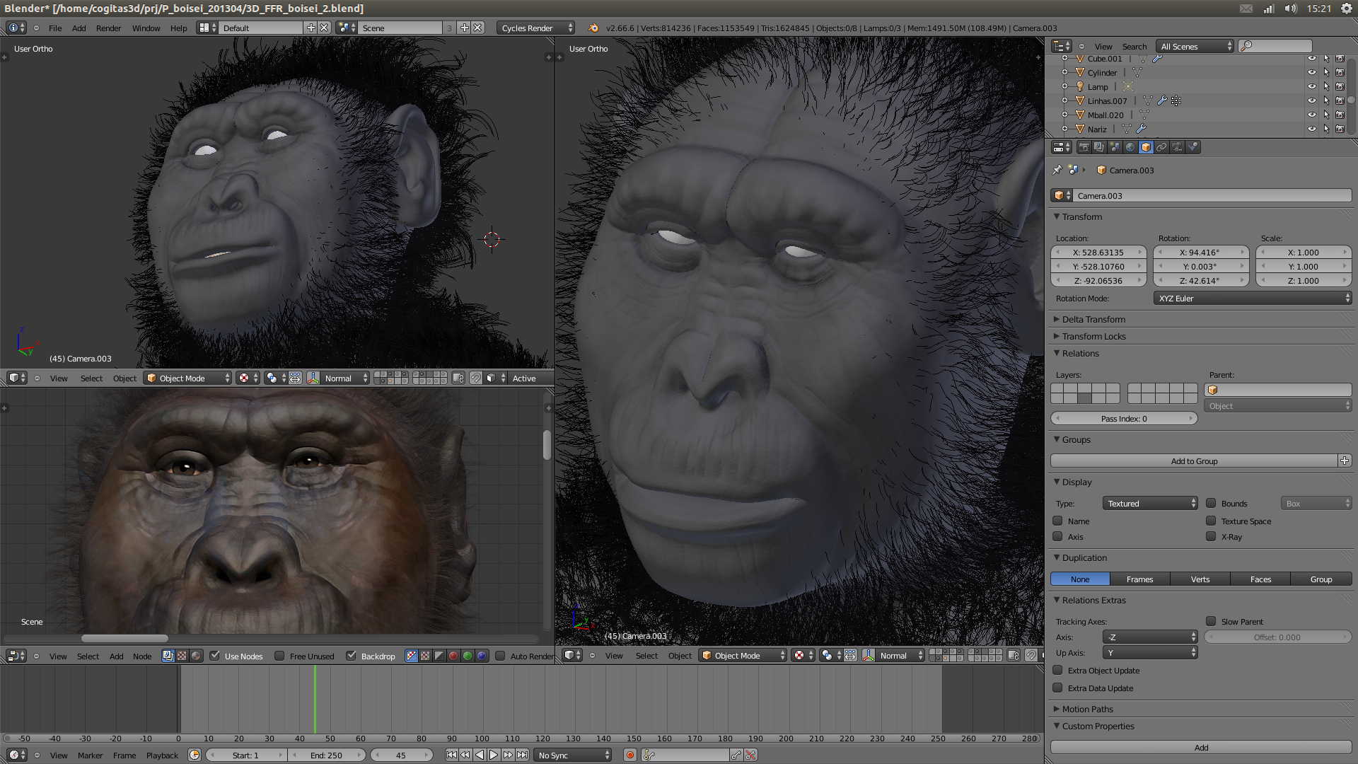Click the timeline record button
The image size is (1358, 764).
point(629,755)
